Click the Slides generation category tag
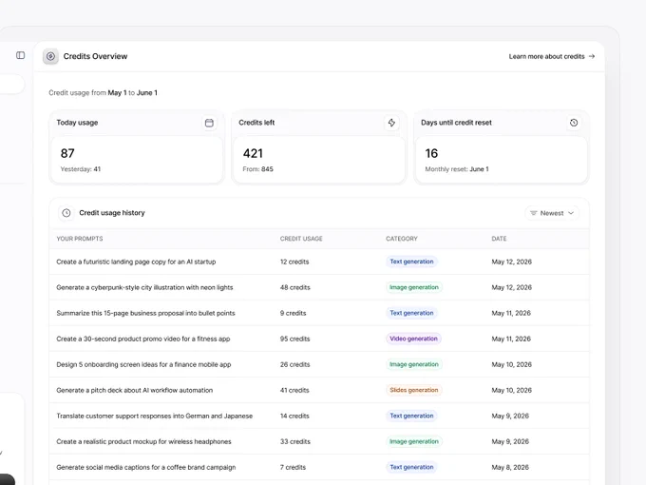The width and height of the screenshot is (646, 485). pos(413,390)
